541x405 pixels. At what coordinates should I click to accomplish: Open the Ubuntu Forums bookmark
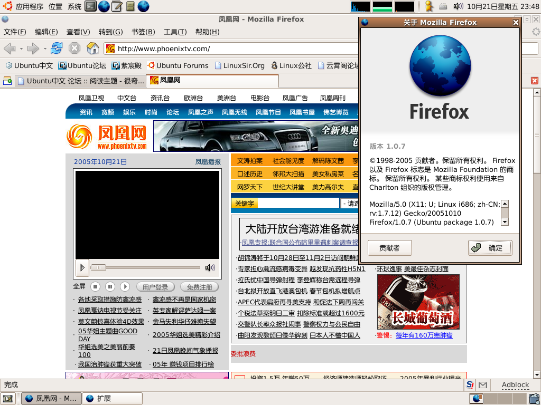(x=178, y=65)
